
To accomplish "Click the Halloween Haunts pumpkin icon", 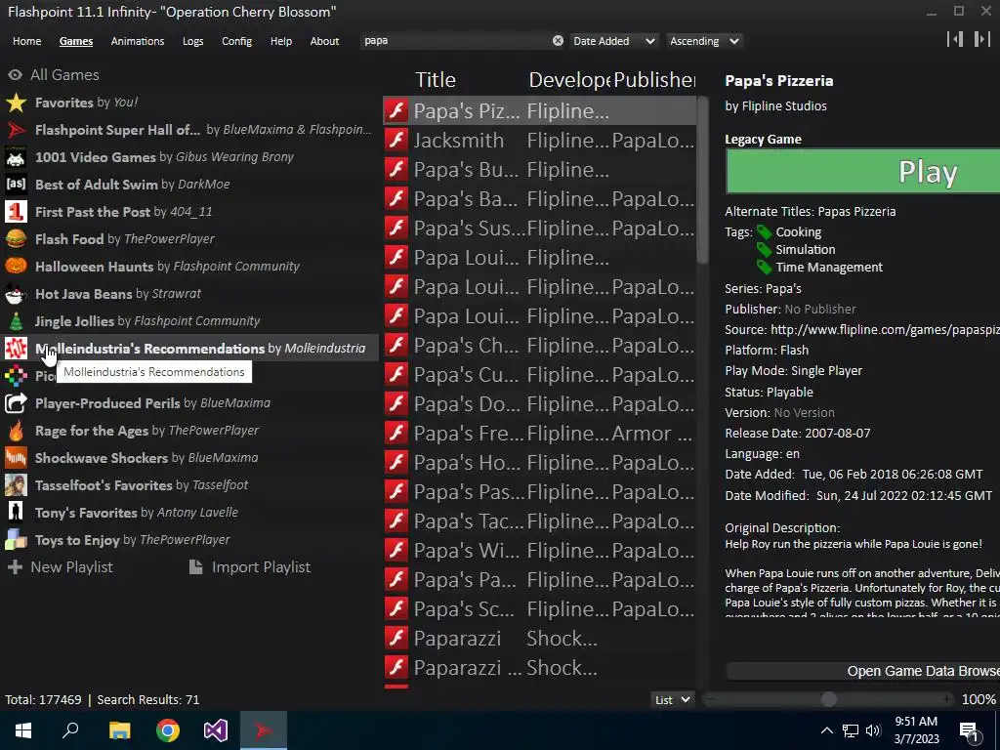I will pos(16,266).
